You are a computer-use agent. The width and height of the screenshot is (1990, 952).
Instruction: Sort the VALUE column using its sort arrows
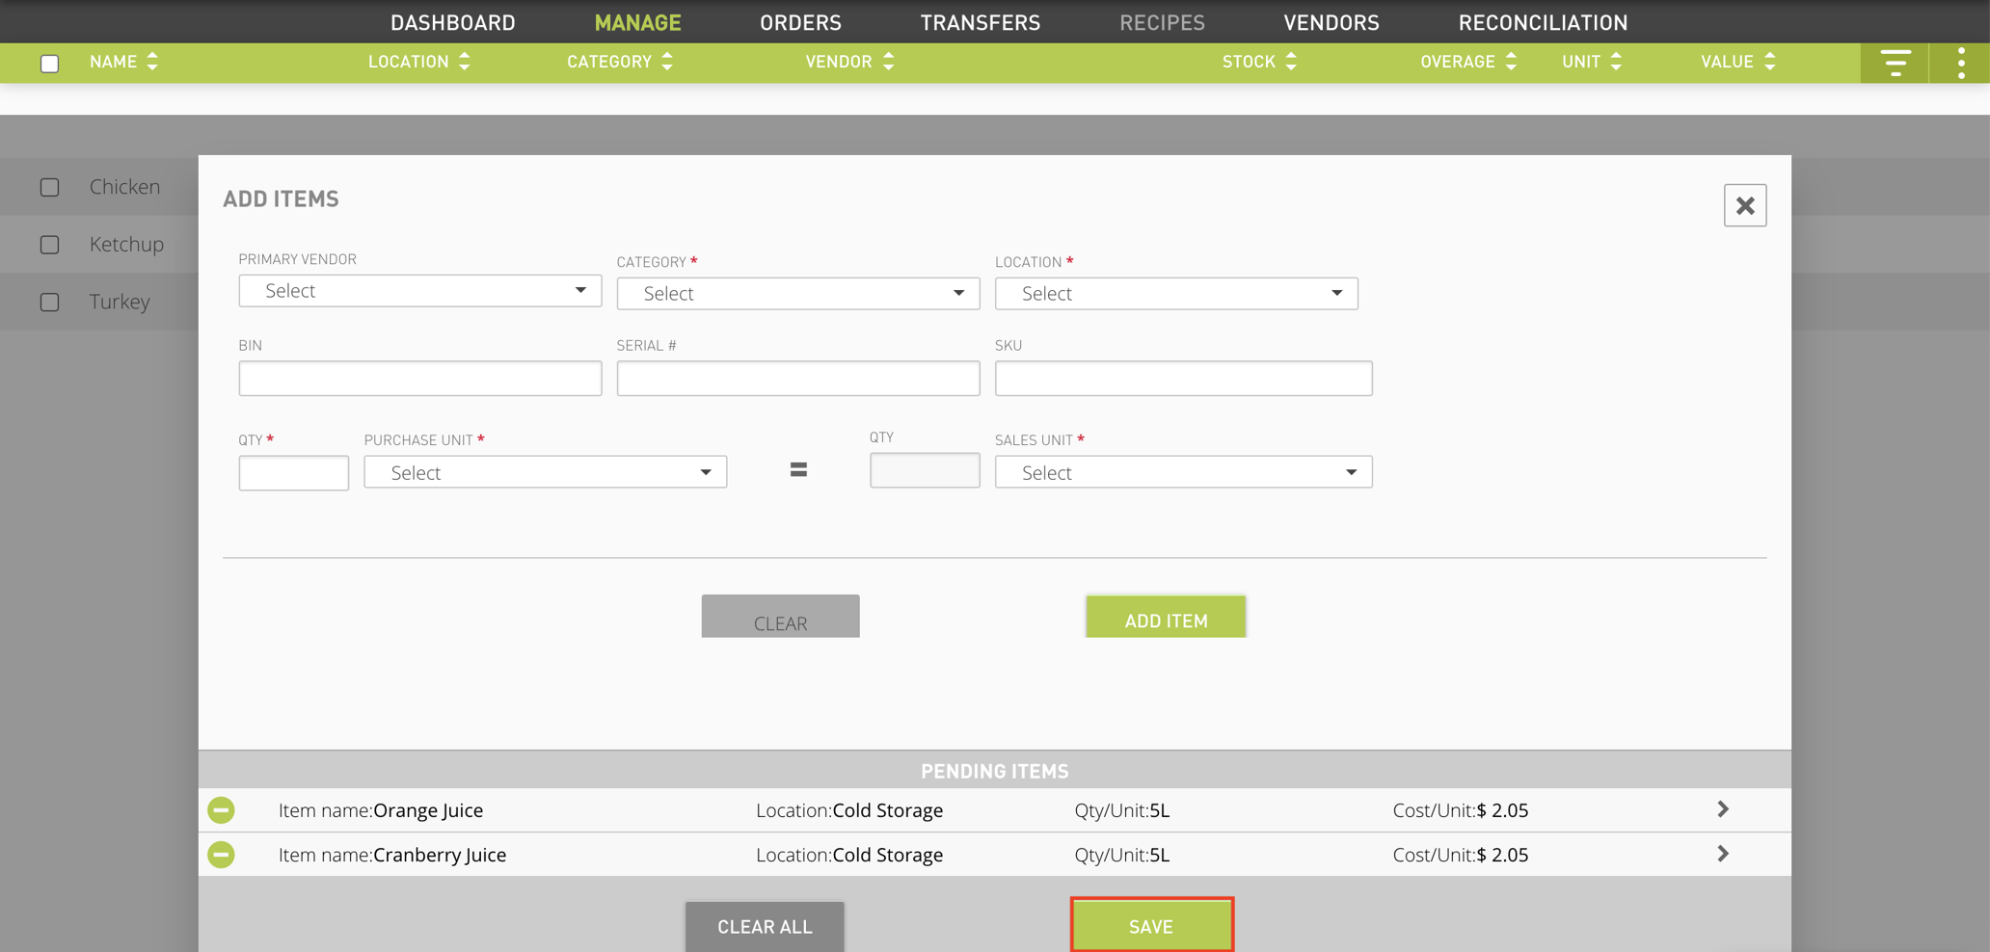click(x=1770, y=61)
